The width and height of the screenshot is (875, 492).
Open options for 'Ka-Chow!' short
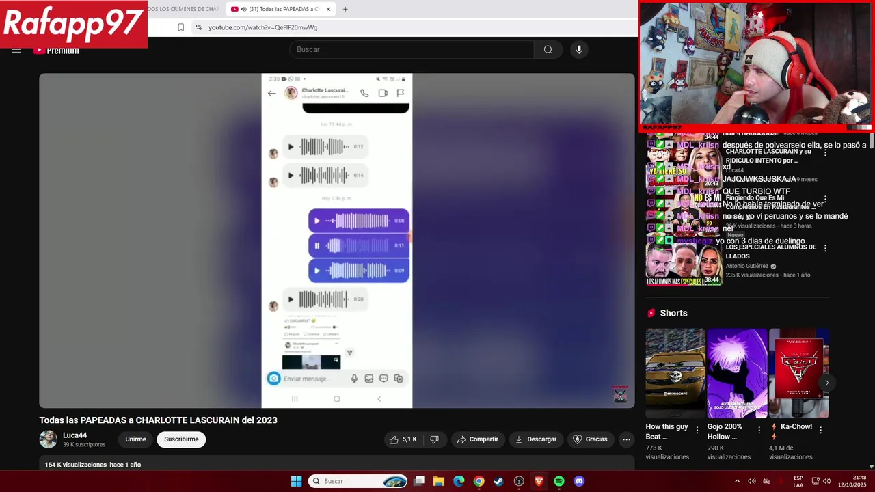click(x=820, y=430)
